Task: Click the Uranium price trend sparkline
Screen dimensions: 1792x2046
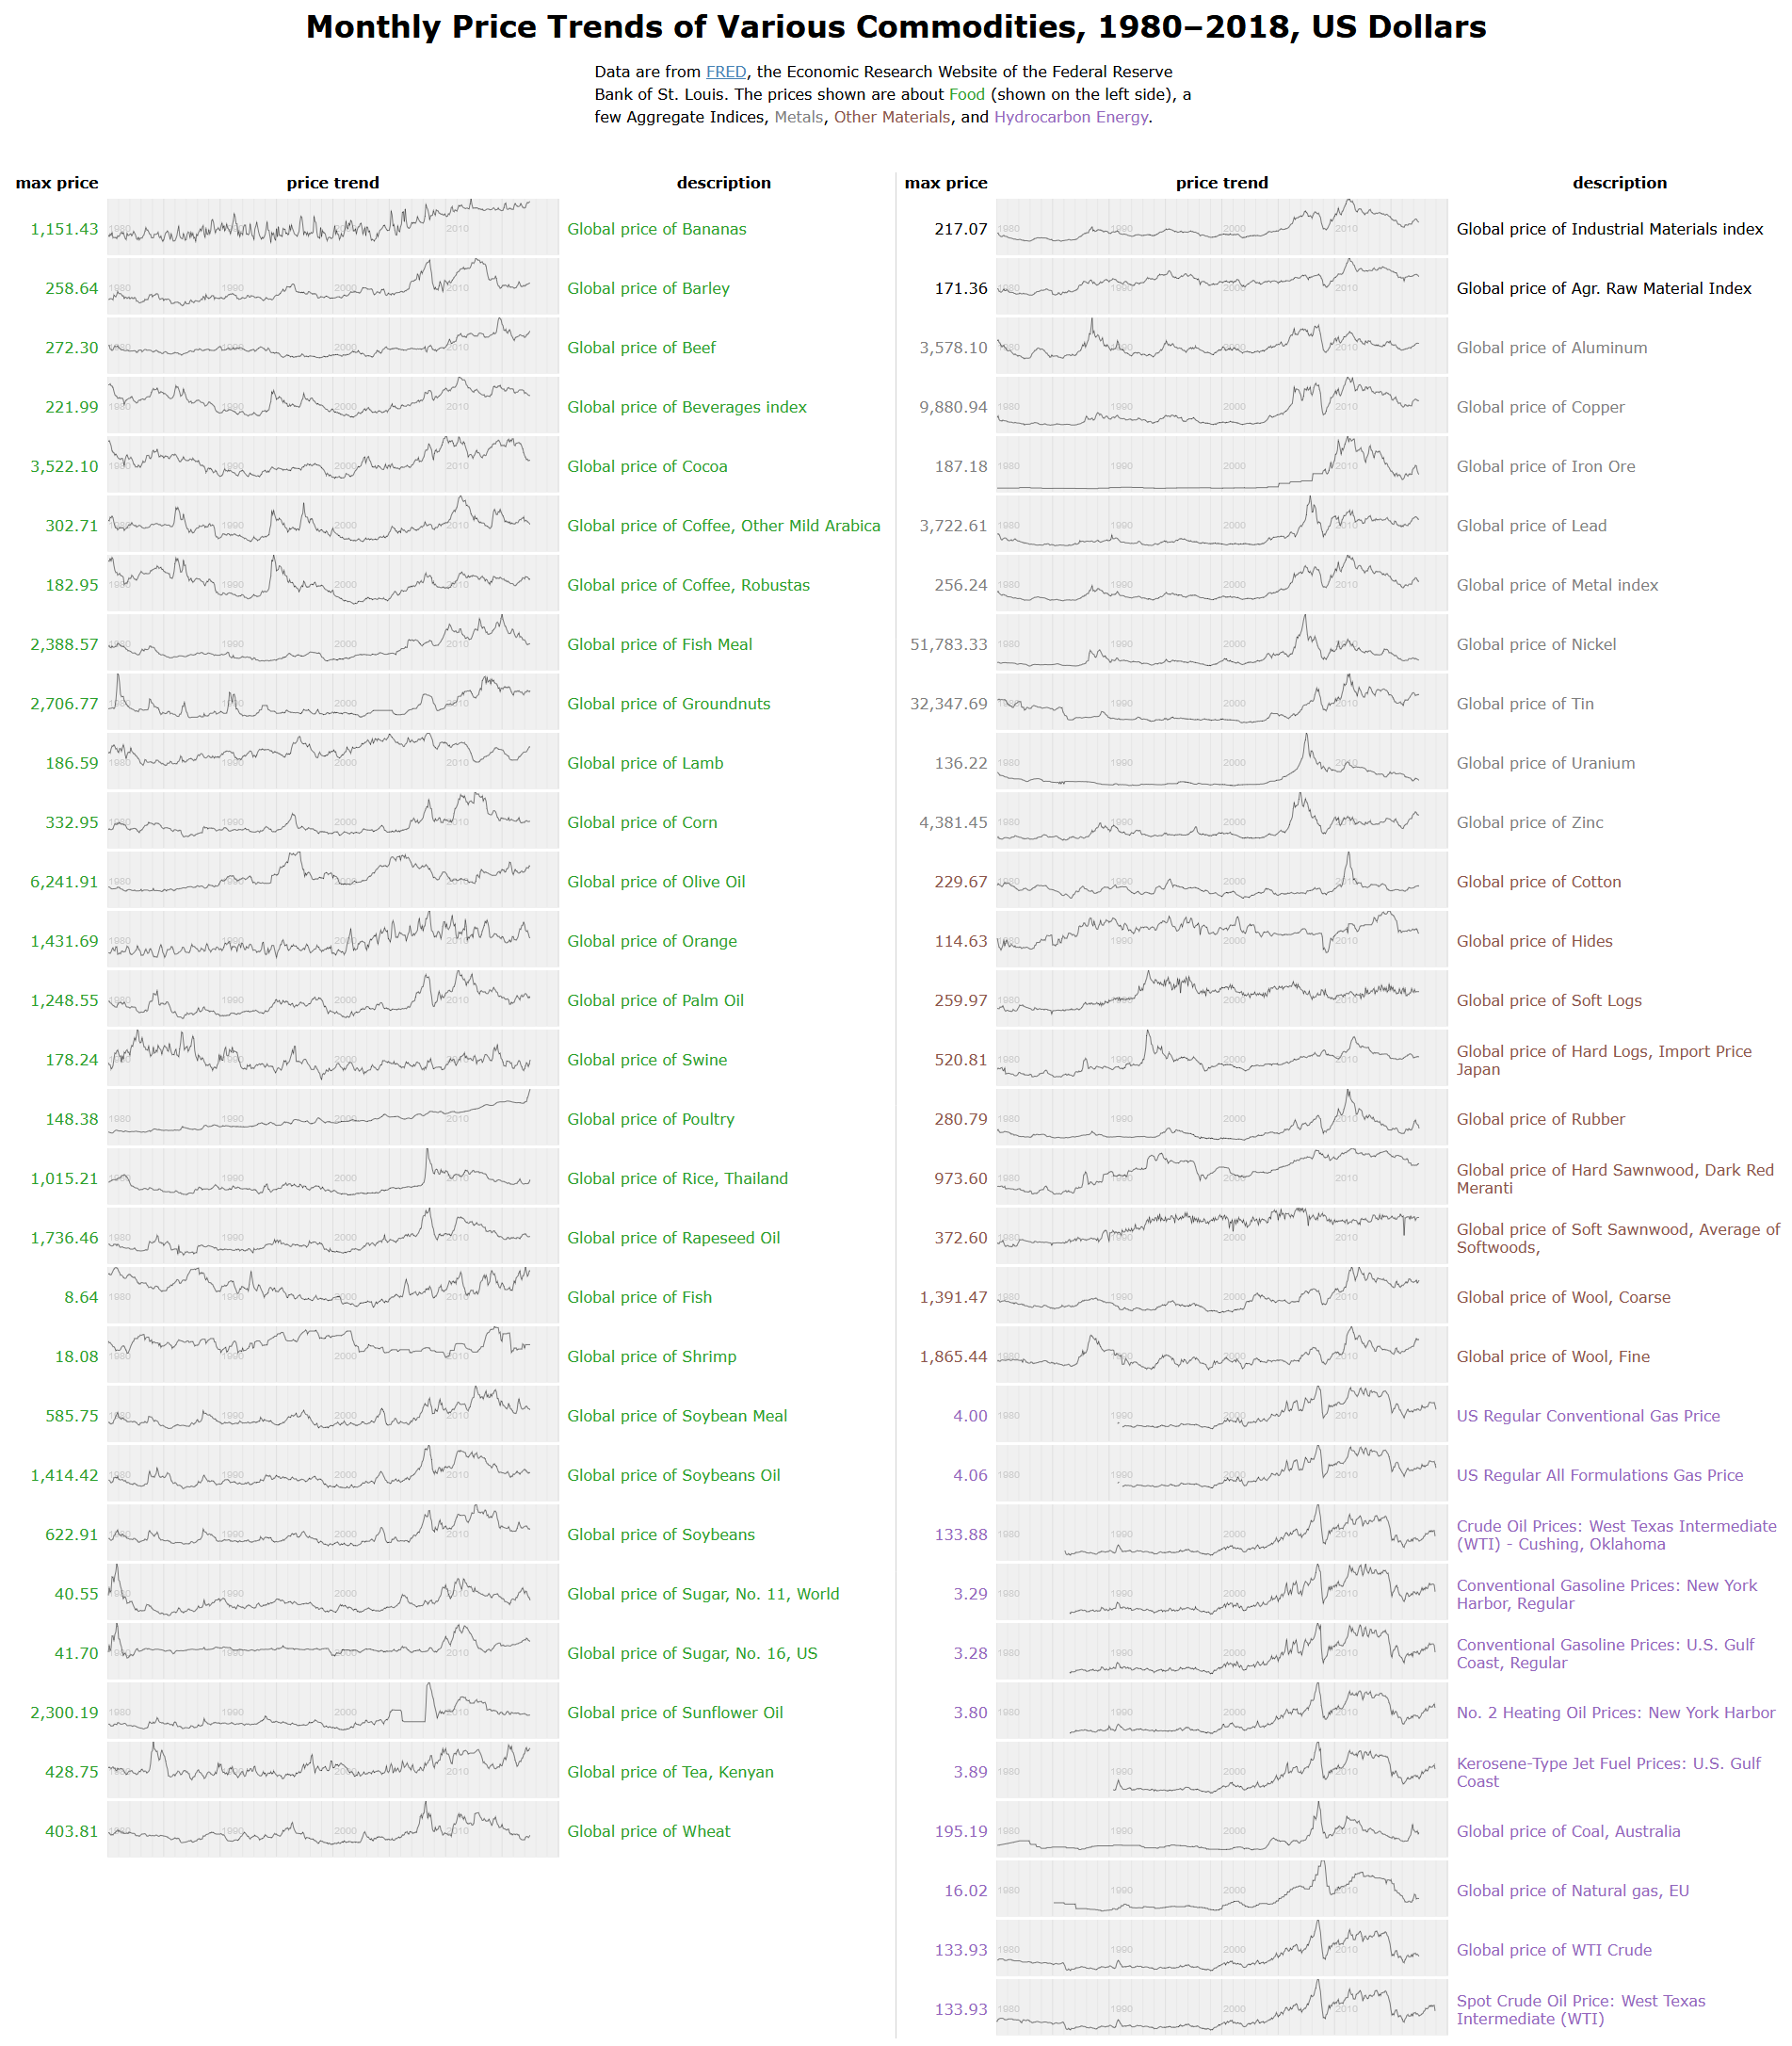Action: tap(1221, 762)
